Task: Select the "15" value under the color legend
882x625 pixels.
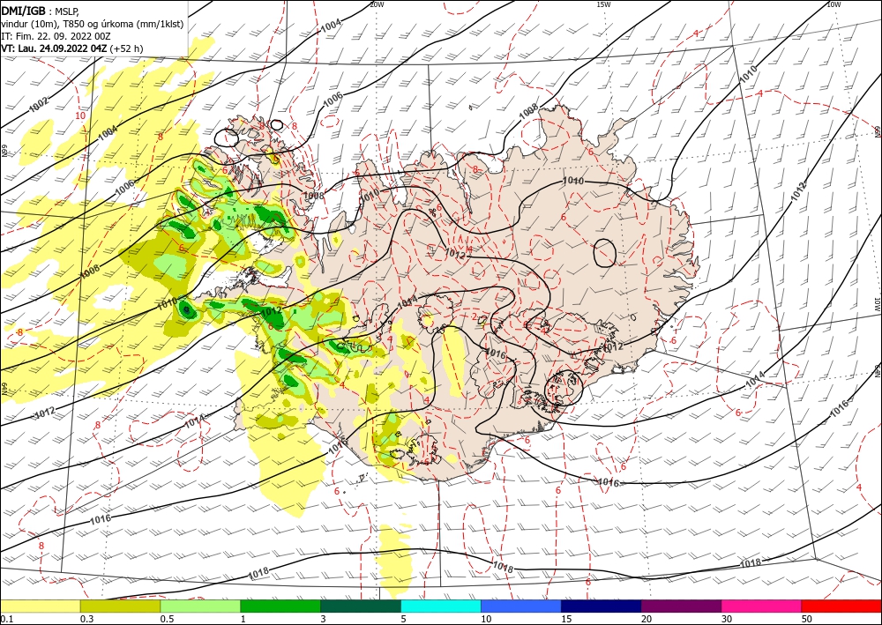Action: coord(566,619)
